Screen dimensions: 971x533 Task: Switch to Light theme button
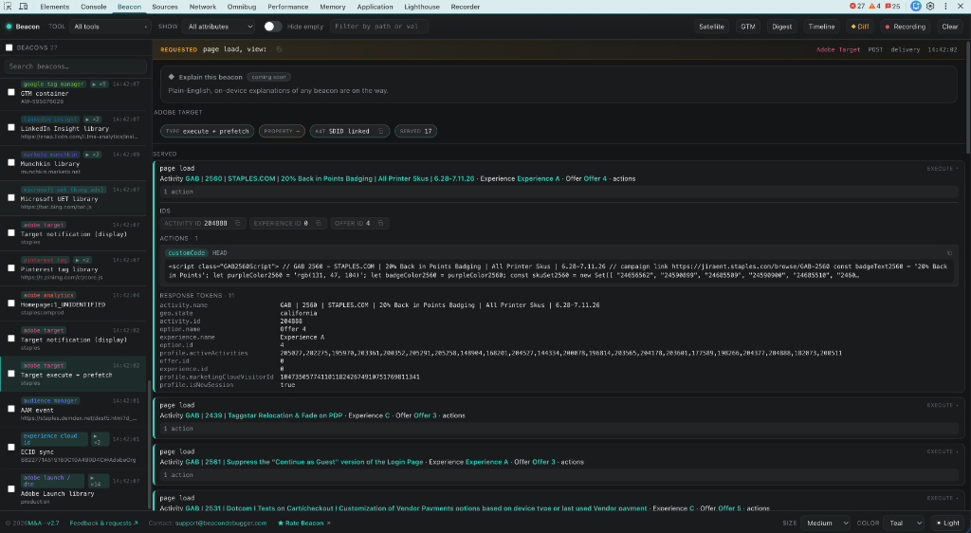948,524
